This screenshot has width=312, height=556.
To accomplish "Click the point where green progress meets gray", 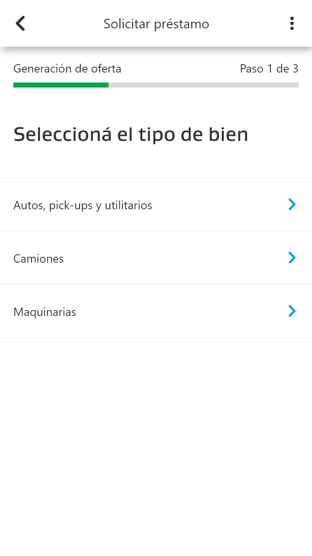I will 109,85.
